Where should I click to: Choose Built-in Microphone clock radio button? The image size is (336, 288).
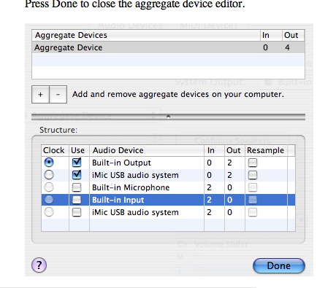click(49, 187)
